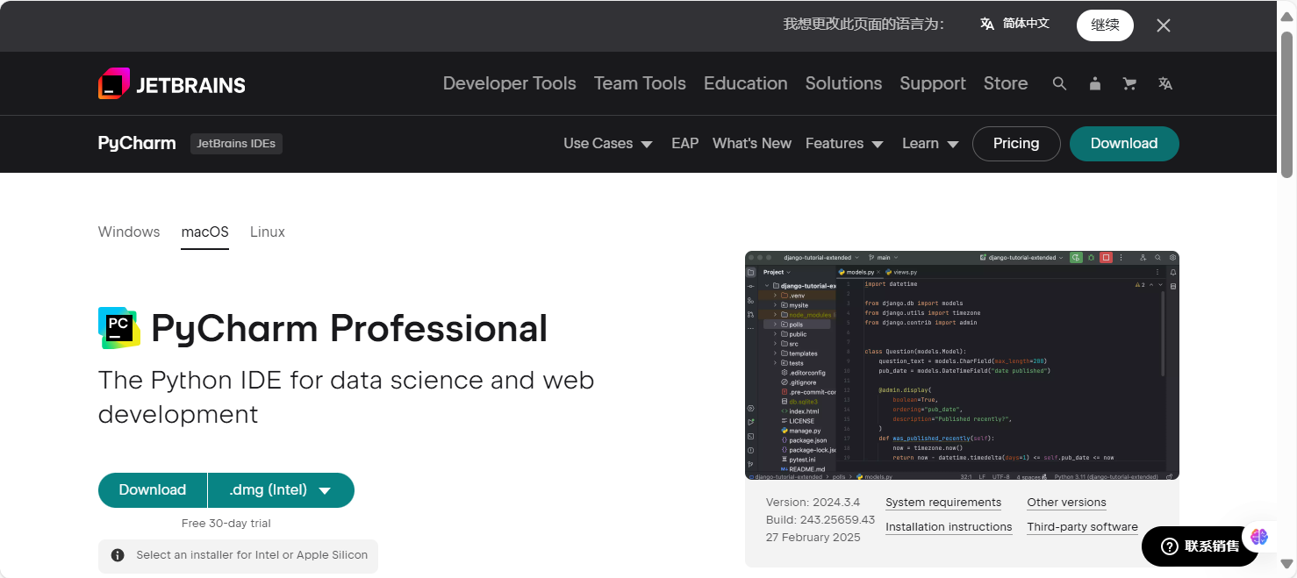Open the shopping cart icon

click(x=1129, y=83)
